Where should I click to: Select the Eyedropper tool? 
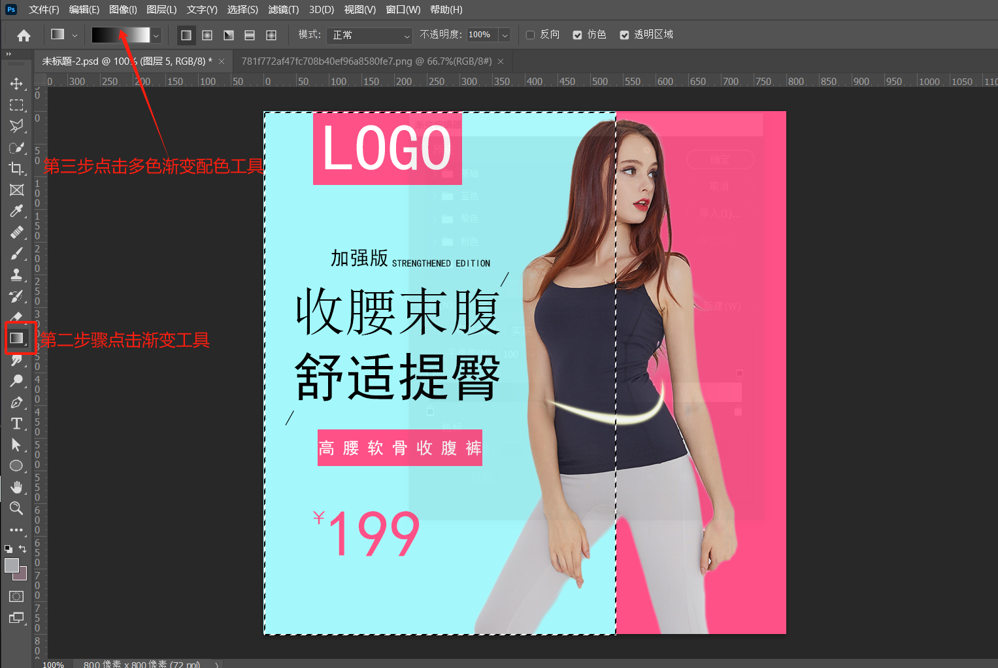pyautogui.click(x=16, y=210)
